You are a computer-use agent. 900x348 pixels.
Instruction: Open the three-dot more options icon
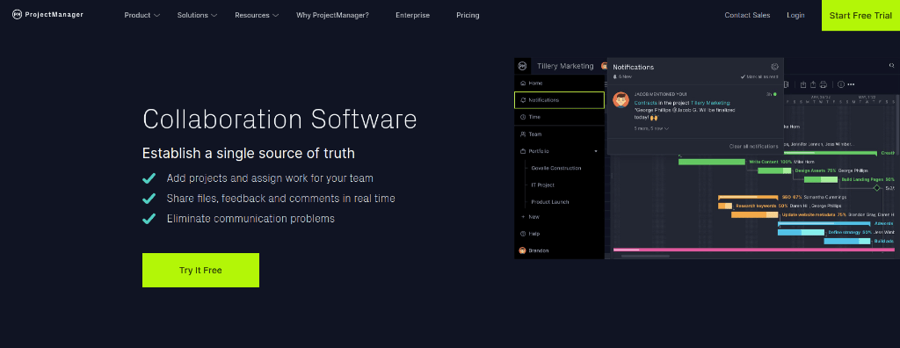(851, 84)
